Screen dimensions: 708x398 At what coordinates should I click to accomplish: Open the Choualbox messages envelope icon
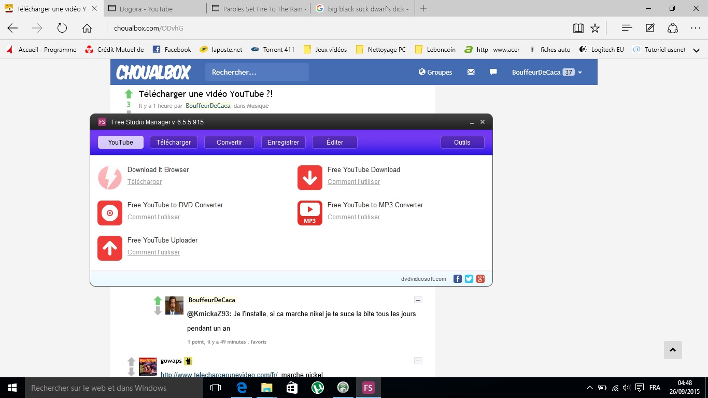point(471,72)
